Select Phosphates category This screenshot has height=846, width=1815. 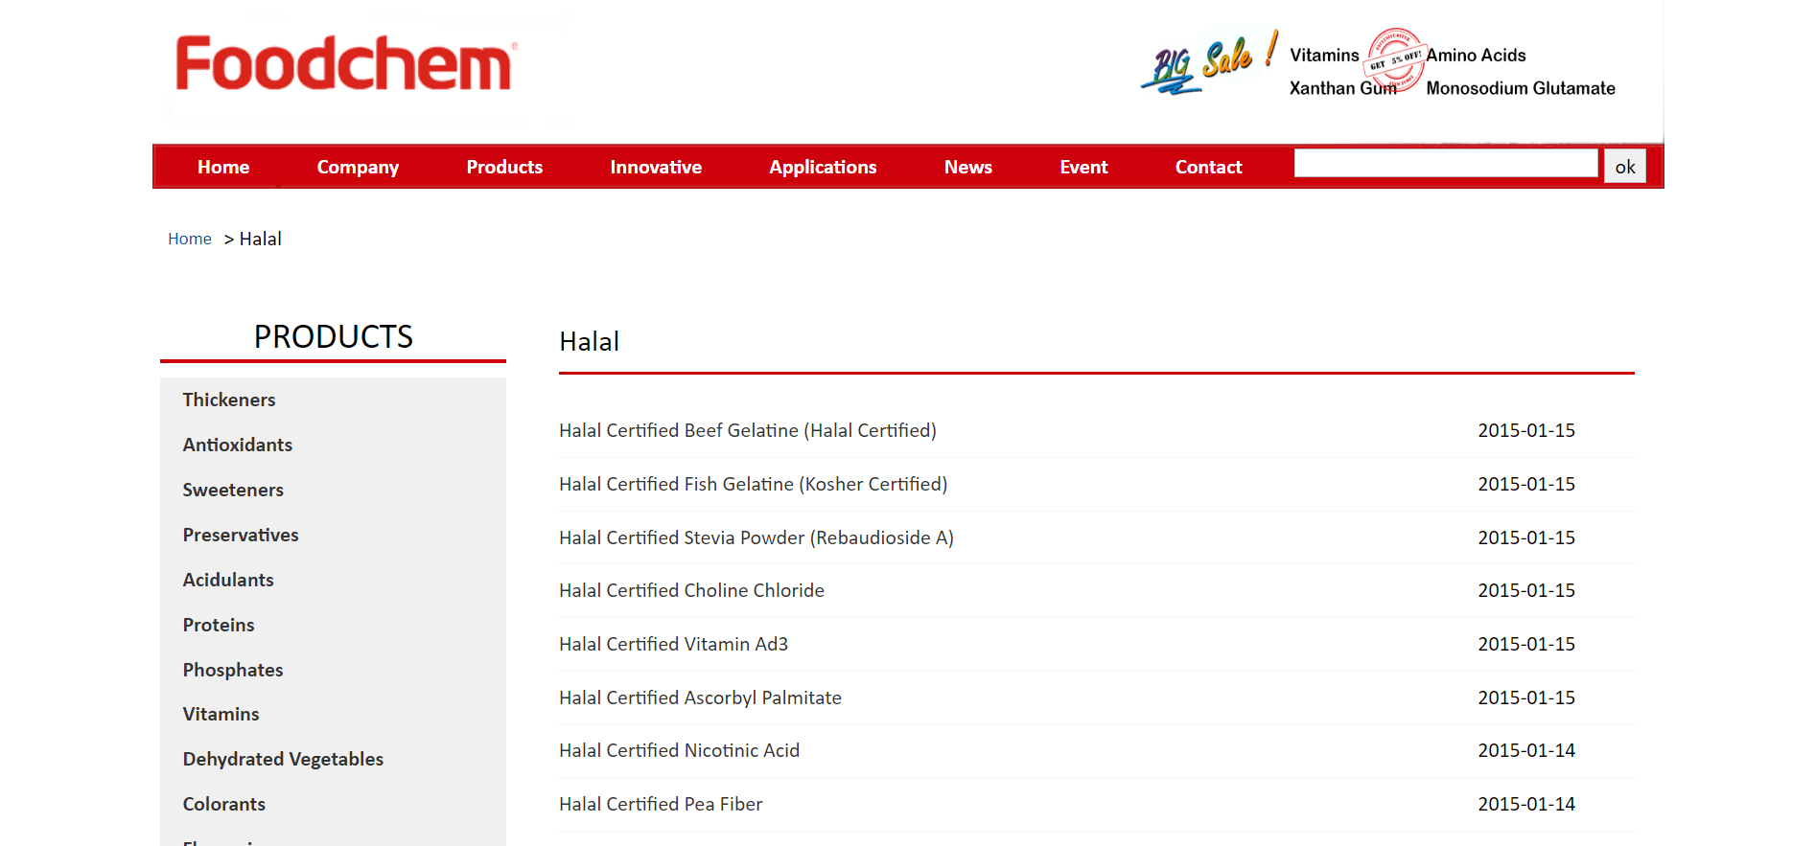click(233, 670)
